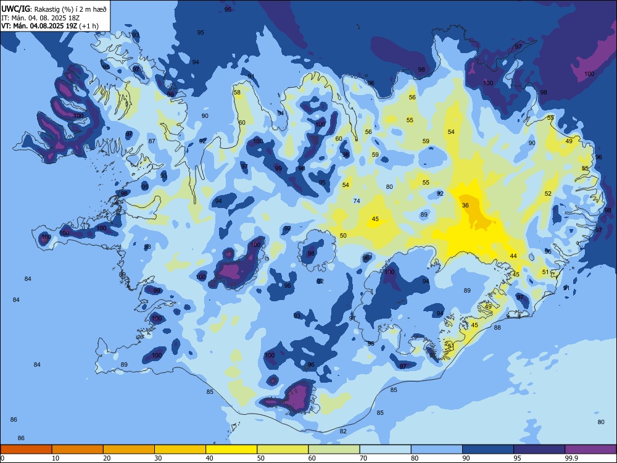Click the purple legend swatch above 99.9
The height and width of the screenshot is (463, 617).
[590, 449]
